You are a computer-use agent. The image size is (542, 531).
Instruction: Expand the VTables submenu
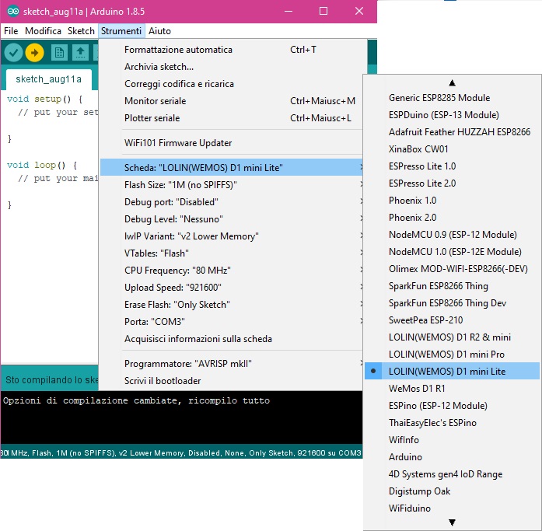[231, 253]
